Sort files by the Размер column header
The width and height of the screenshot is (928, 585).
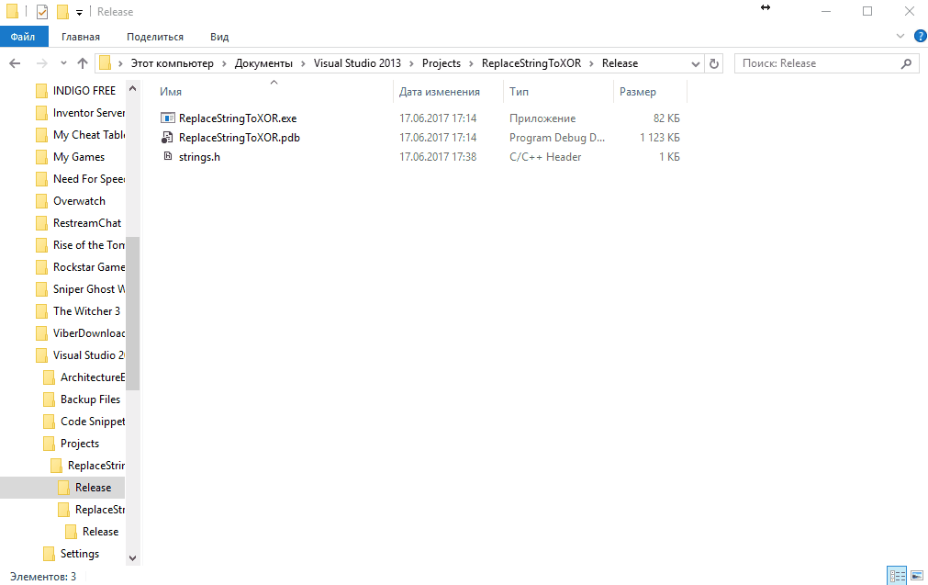tap(638, 92)
